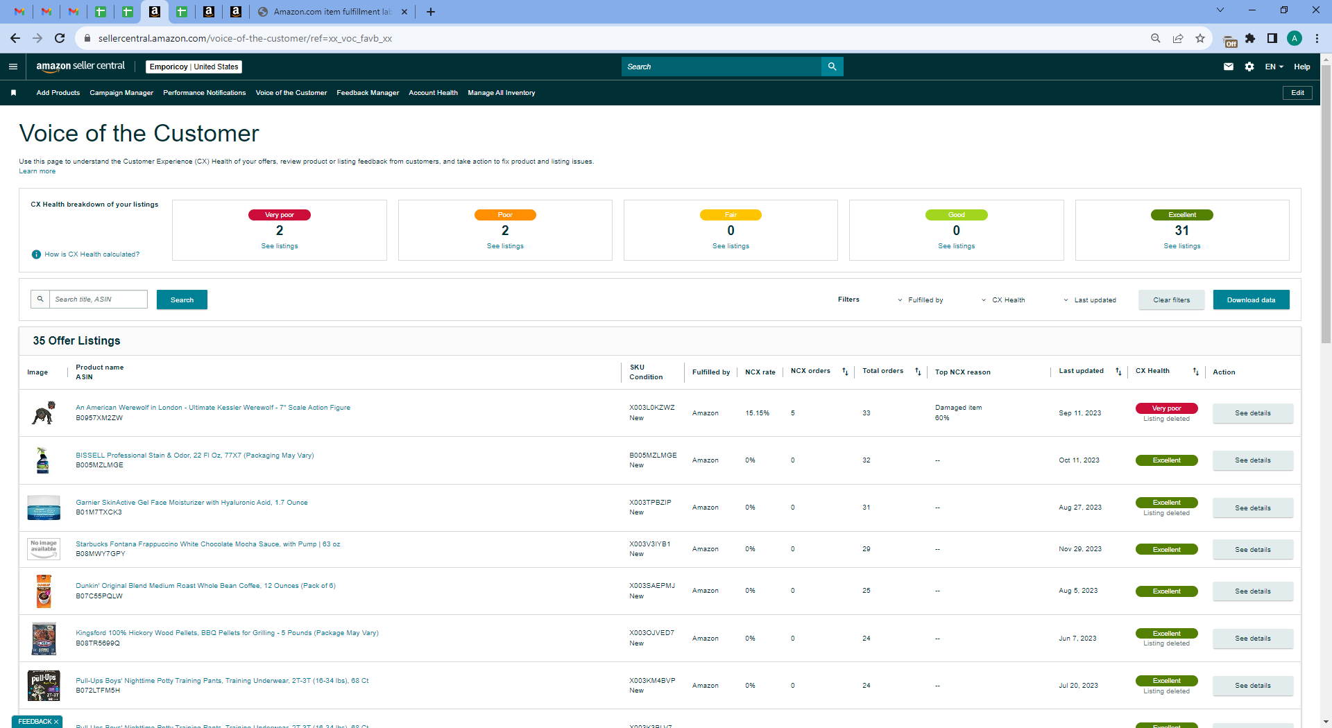Screen dimensions: 1332x728
Task: Open Performance Notifications
Action: coord(205,93)
